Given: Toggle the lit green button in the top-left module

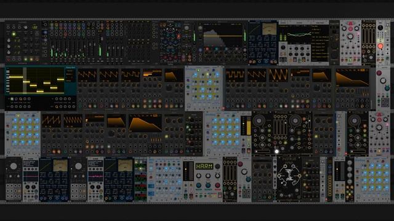Looking at the screenshot, I should tap(14, 34).
